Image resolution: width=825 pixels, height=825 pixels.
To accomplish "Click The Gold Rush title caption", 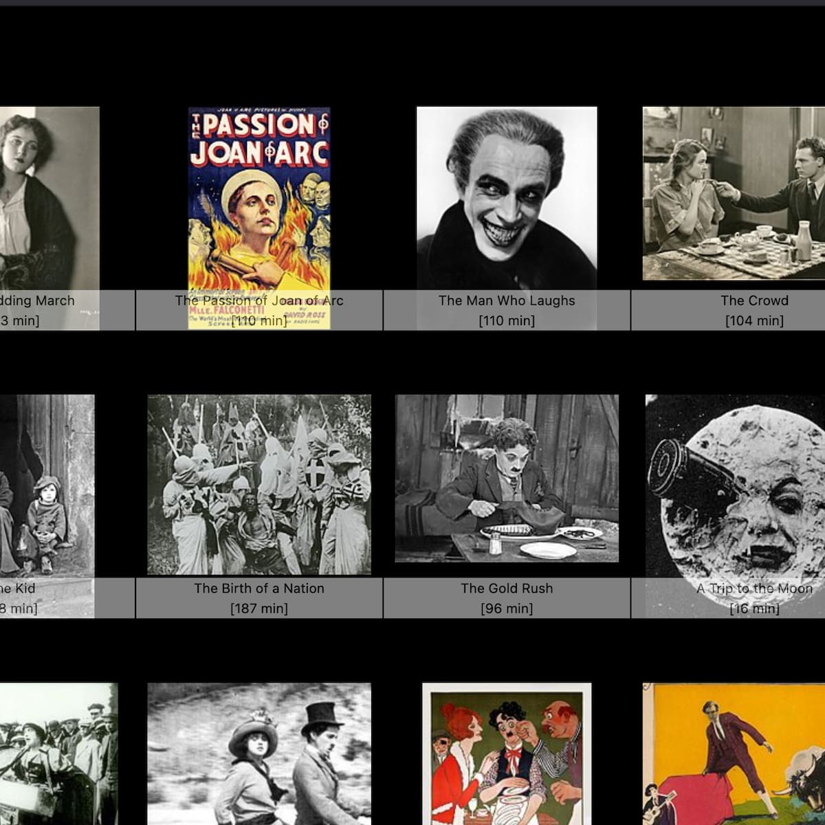I will click(507, 588).
